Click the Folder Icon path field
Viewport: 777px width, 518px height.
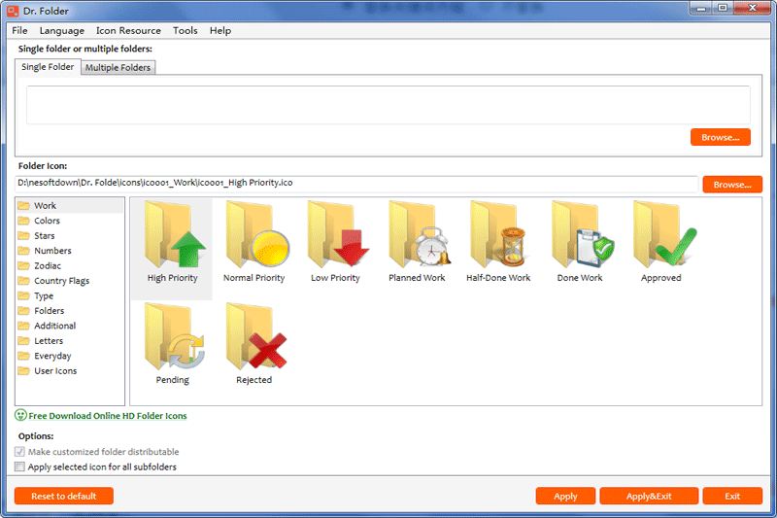pos(356,183)
